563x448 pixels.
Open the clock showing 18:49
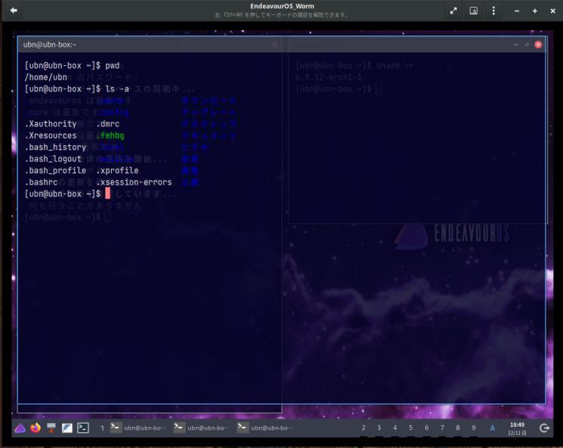[x=517, y=428]
